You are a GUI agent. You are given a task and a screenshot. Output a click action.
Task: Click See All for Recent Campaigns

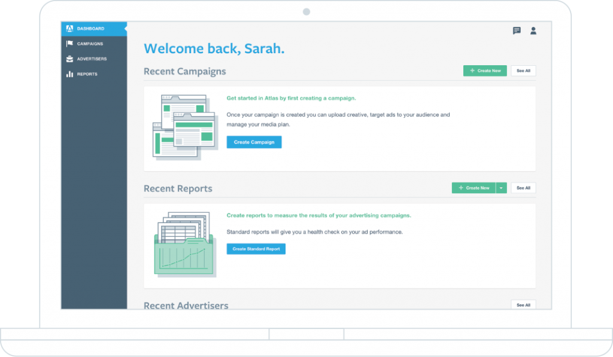523,71
